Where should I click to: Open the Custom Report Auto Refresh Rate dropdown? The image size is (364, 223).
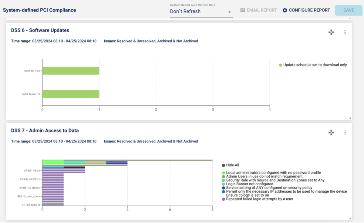pos(200,11)
